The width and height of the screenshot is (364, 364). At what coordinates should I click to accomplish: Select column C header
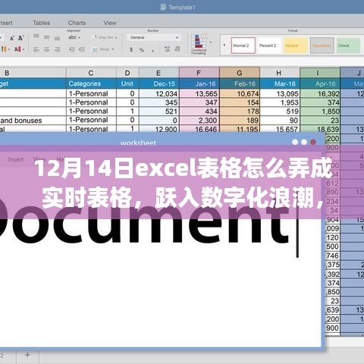coord(91,73)
